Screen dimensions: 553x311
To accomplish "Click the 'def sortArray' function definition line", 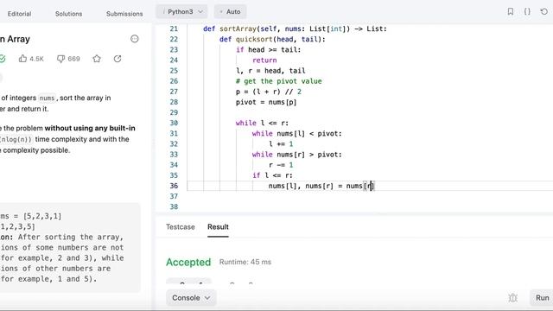I will (295, 29).
